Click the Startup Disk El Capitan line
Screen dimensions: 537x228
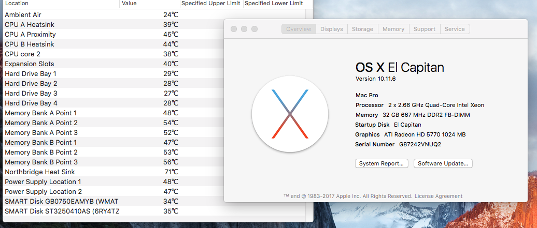tap(388, 125)
